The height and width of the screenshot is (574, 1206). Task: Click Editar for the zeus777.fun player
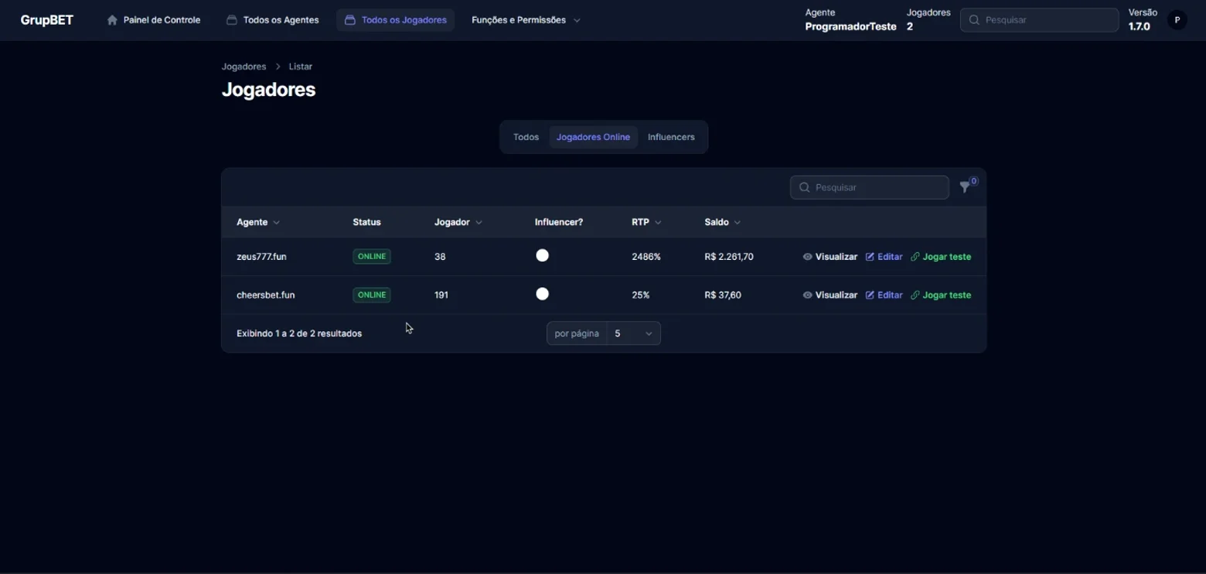click(x=884, y=257)
